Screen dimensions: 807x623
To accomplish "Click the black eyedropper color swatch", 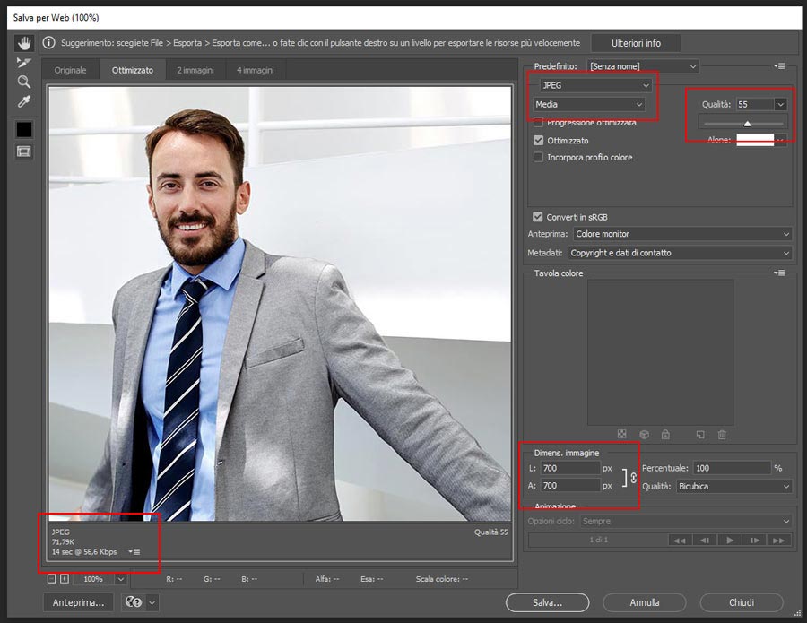I will [23, 130].
